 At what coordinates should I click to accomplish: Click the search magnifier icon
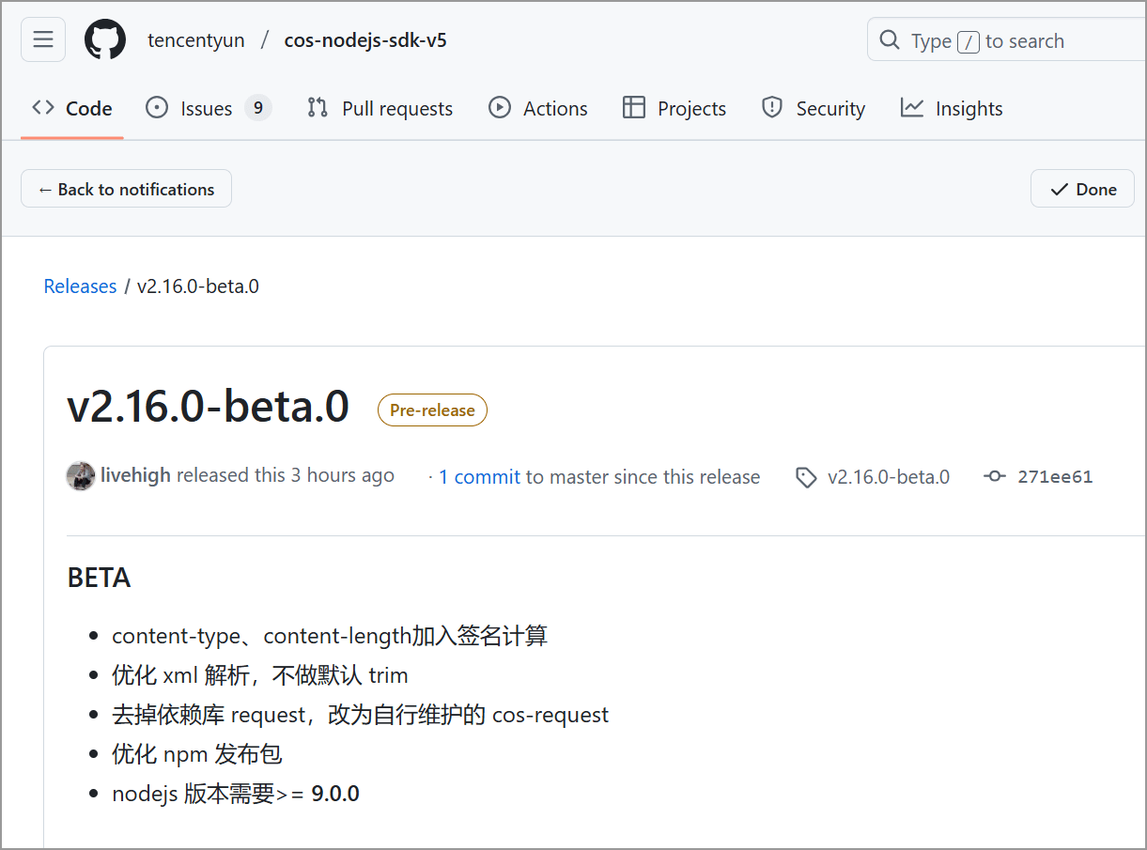(889, 40)
